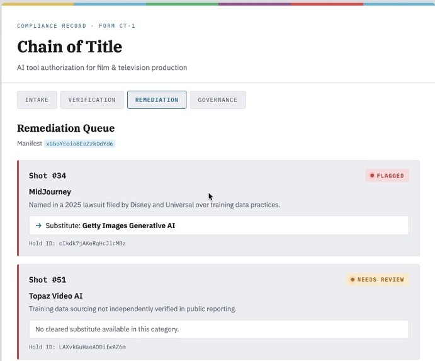Screen dimensions: 435x361
Task: Click the arrow icon beside Substitute
Action: (38, 226)
